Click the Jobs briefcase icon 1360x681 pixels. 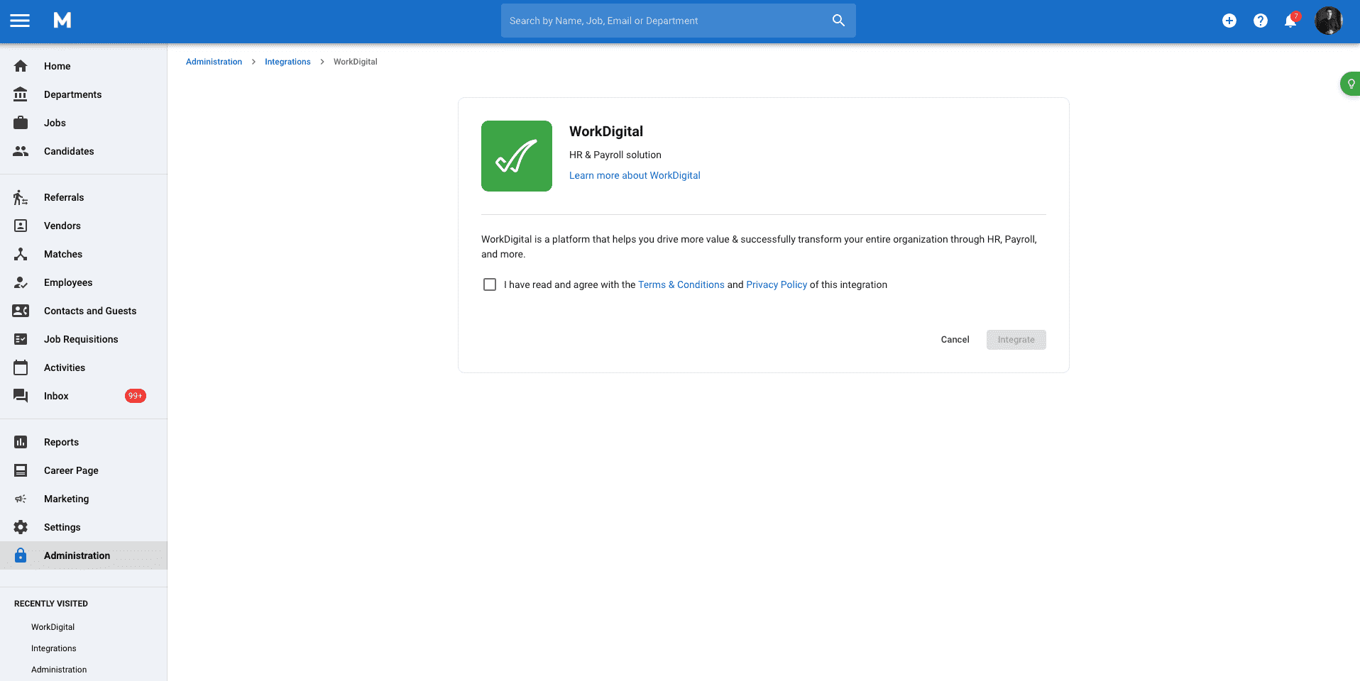[x=21, y=123]
